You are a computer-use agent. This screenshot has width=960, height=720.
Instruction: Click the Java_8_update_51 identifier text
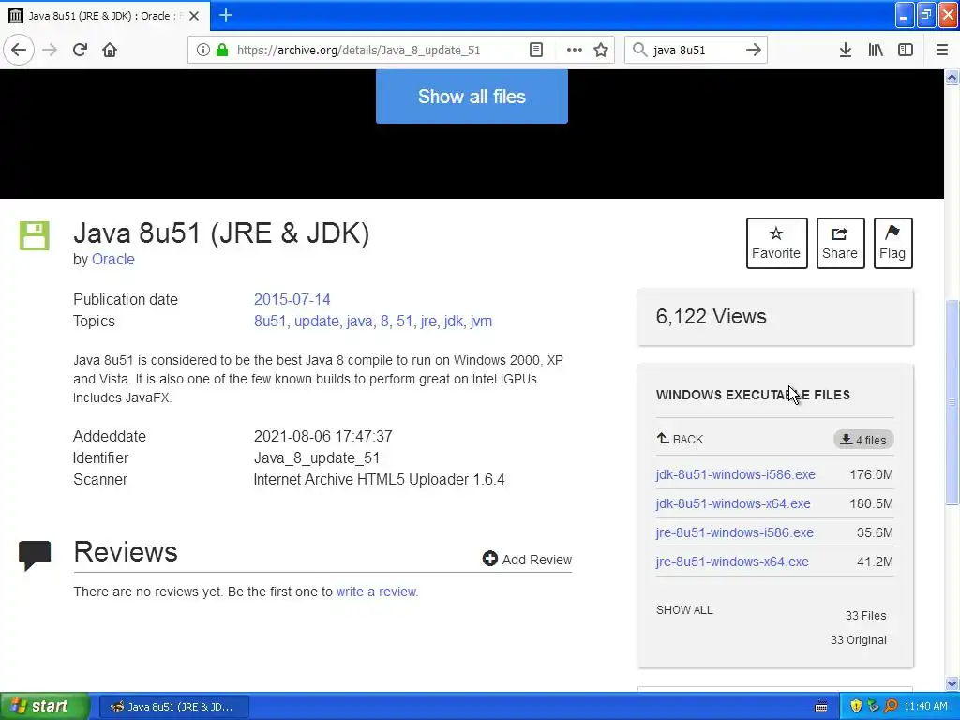pos(317,457)
